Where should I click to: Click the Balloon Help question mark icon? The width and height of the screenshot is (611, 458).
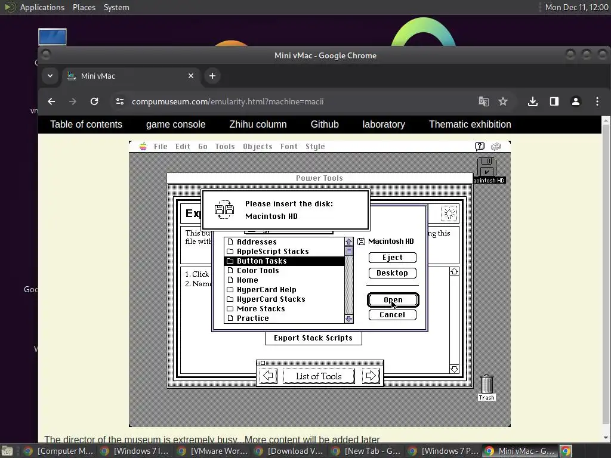[x=480, y=146]
